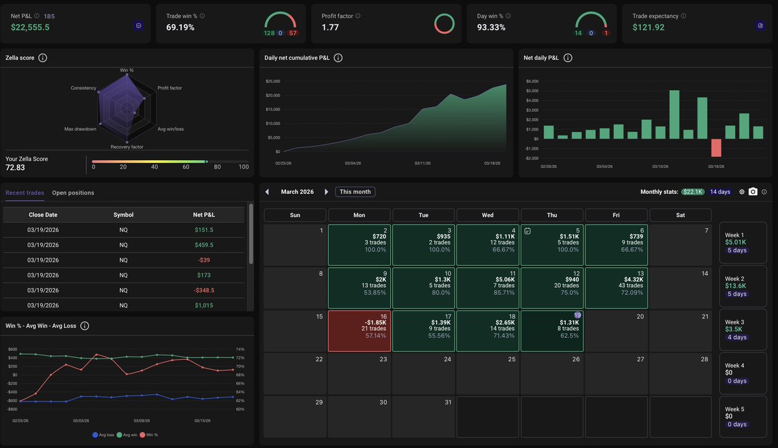Click Symbol column header
This screenshot has width=778, height=448.
coord(123,215)
